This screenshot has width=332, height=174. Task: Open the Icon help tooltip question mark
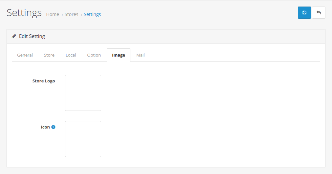coord(53,127)
